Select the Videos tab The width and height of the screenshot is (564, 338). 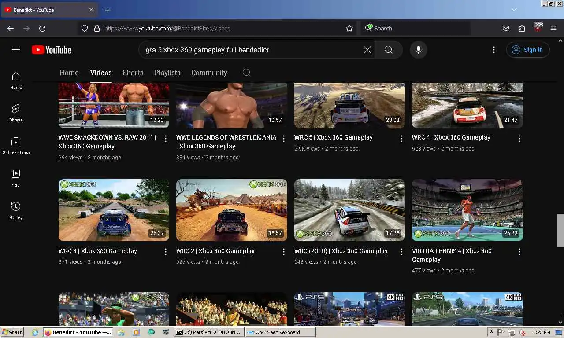[101, 73]
